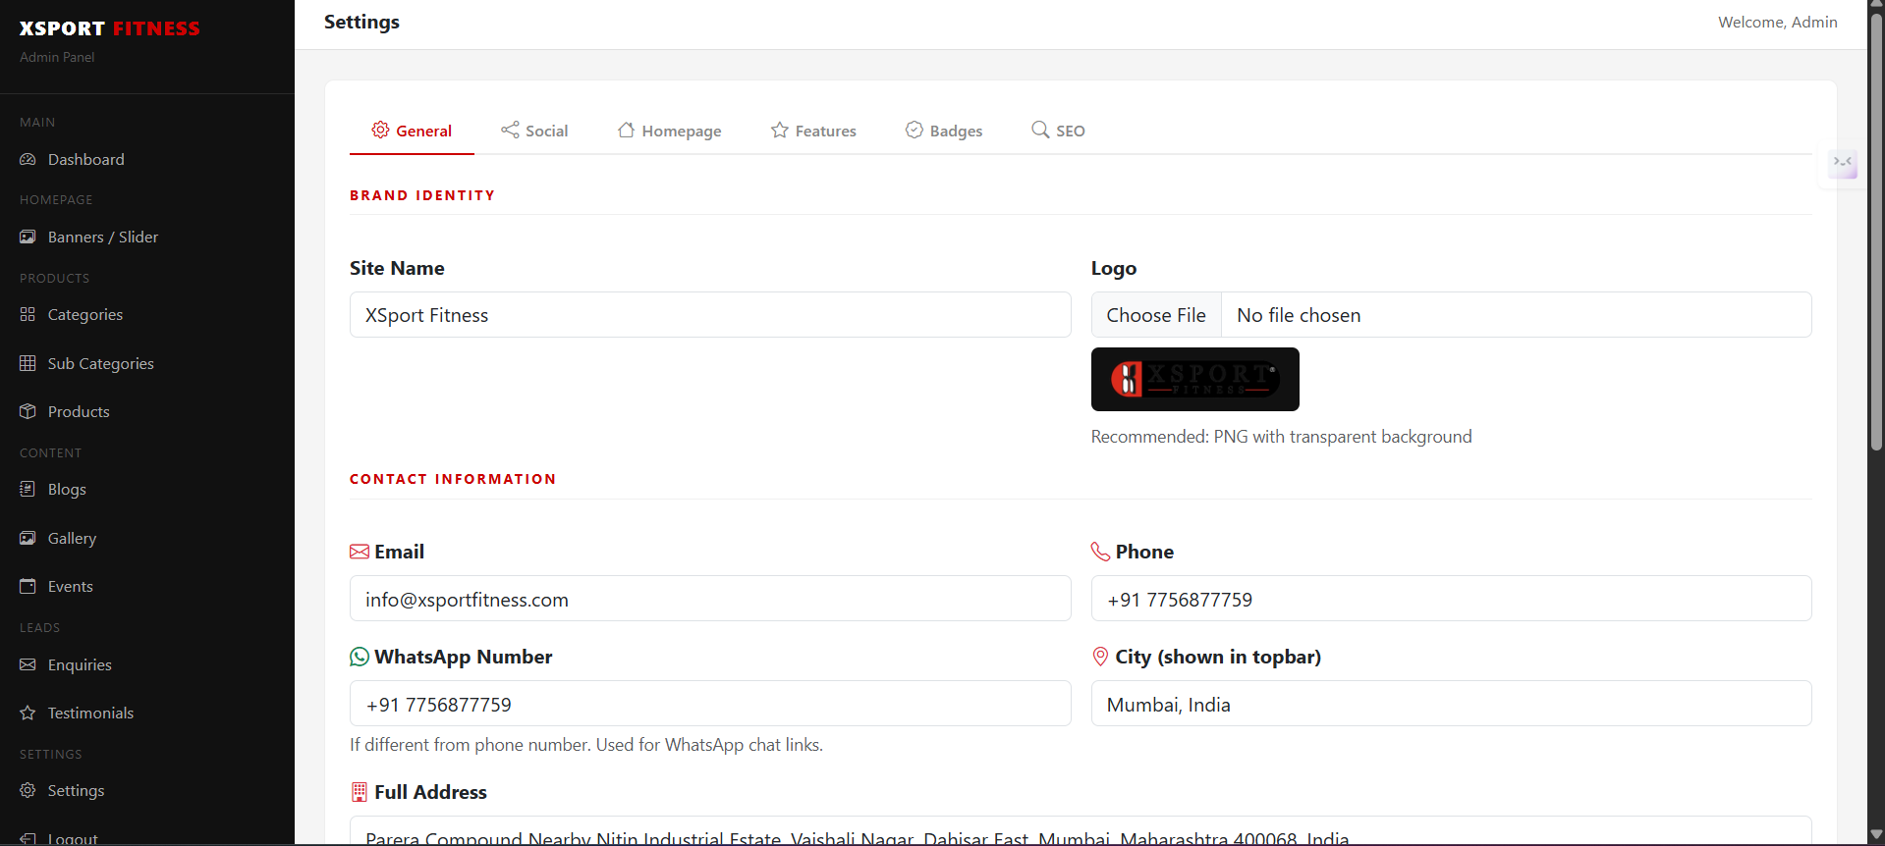This screenshot has width=1885, height=846.
Task: Click the share icon on Social tab
Action: (x=510, y=130)
